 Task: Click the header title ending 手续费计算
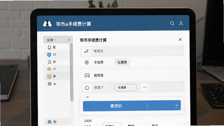pyautogui.click(x=74, y=24)
